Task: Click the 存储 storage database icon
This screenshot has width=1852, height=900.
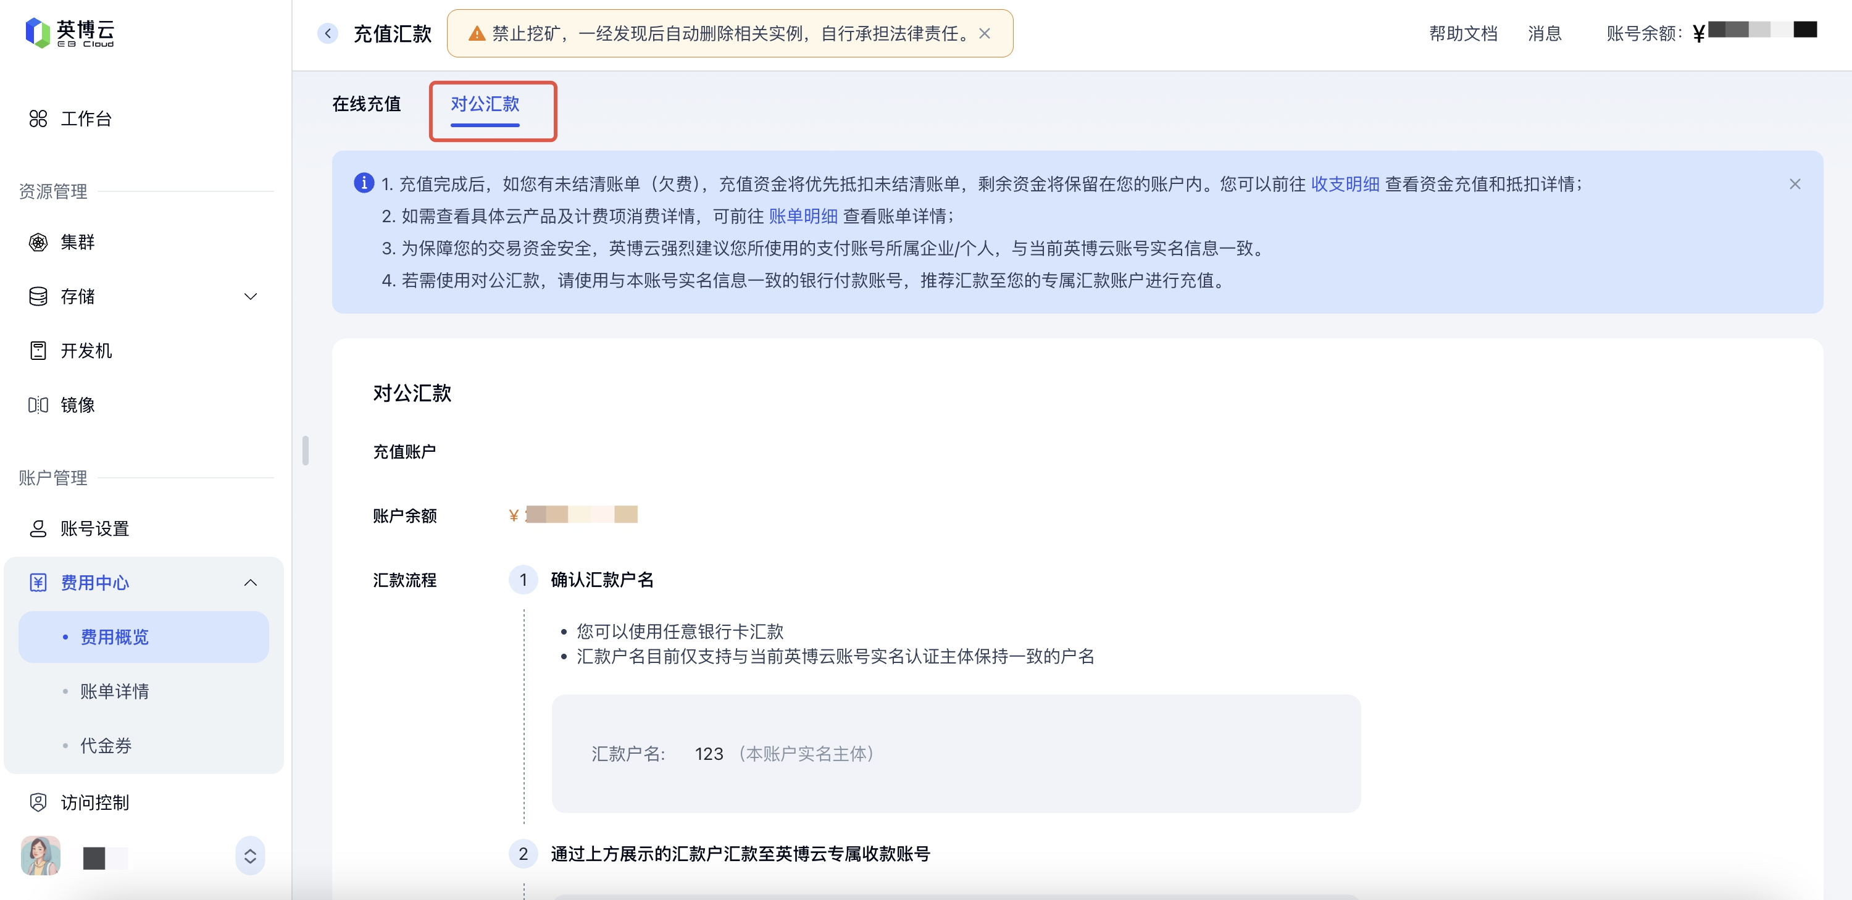Action: (38, 296)
